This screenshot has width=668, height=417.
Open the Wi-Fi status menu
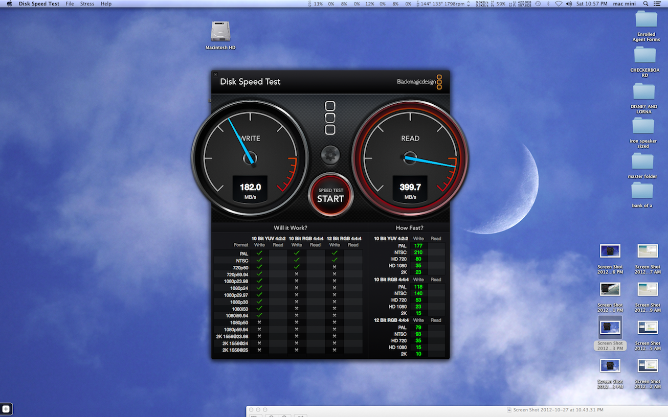559,4
